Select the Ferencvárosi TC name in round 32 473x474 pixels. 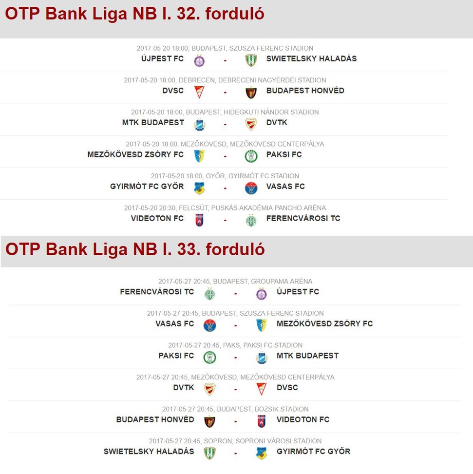click(303, 218)
